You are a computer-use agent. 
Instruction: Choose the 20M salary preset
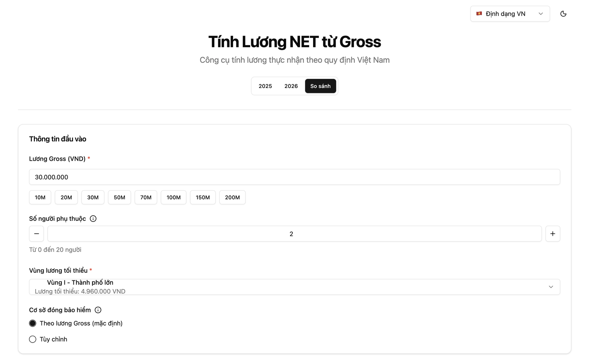66,197
